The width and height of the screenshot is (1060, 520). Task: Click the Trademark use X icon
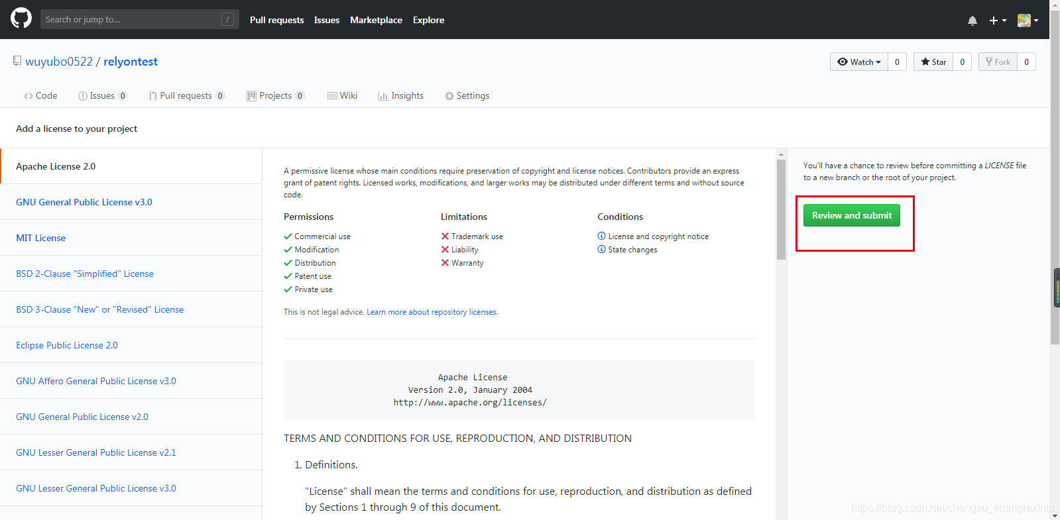(x=445, y=236)
